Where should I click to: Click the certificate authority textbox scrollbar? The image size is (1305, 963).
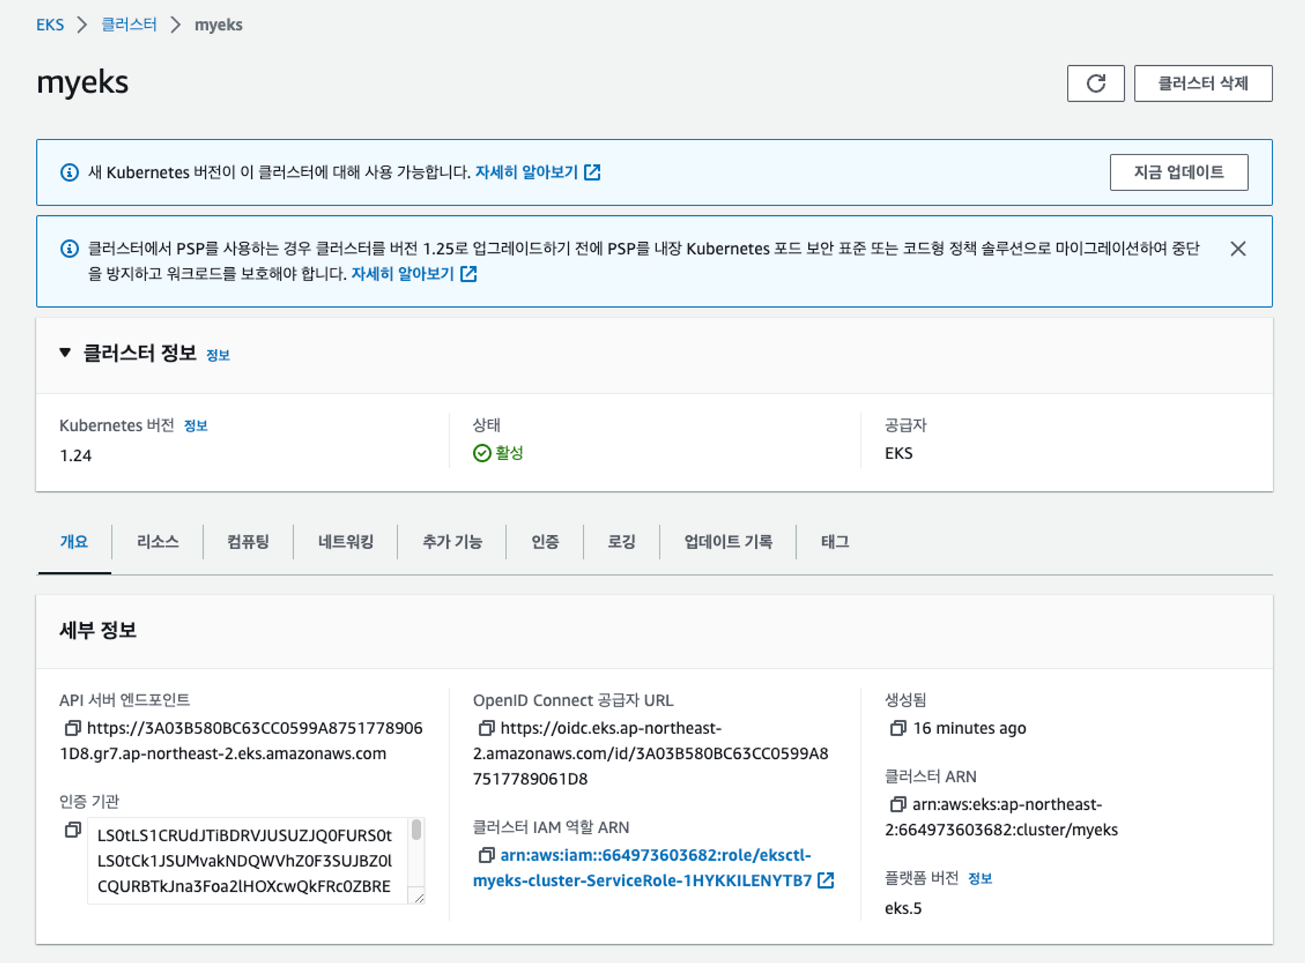point(416,831)
